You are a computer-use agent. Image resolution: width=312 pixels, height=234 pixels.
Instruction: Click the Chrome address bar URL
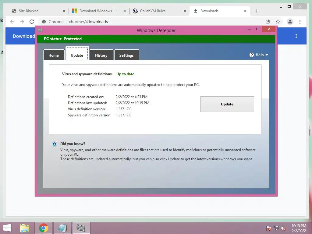(88, 22)
